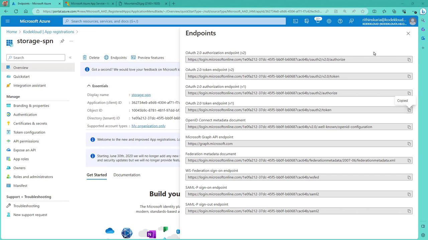Click the Microsoft Azure logo text
The image size is (428, 240).
35,21
